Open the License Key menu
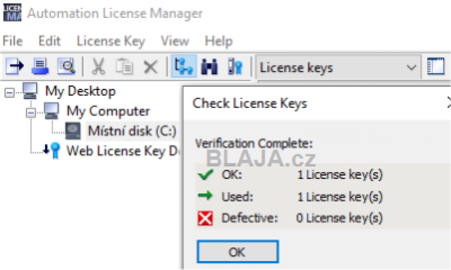The width and height of the screenshot is (451, 270). click(x=111, y=41)
